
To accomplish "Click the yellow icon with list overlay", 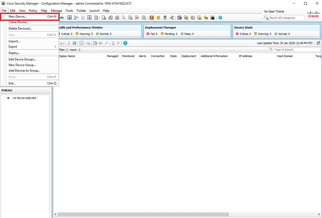I will click(x=193, y=18).
